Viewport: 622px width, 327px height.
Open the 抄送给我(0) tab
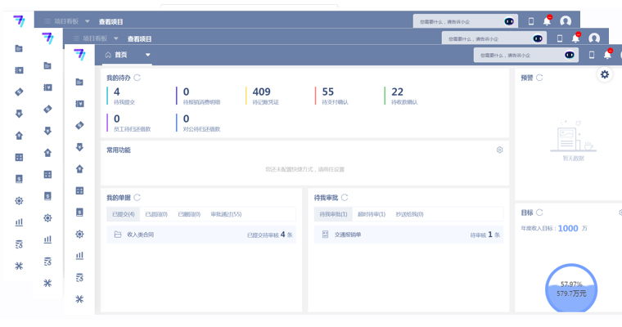pos(409,214)
